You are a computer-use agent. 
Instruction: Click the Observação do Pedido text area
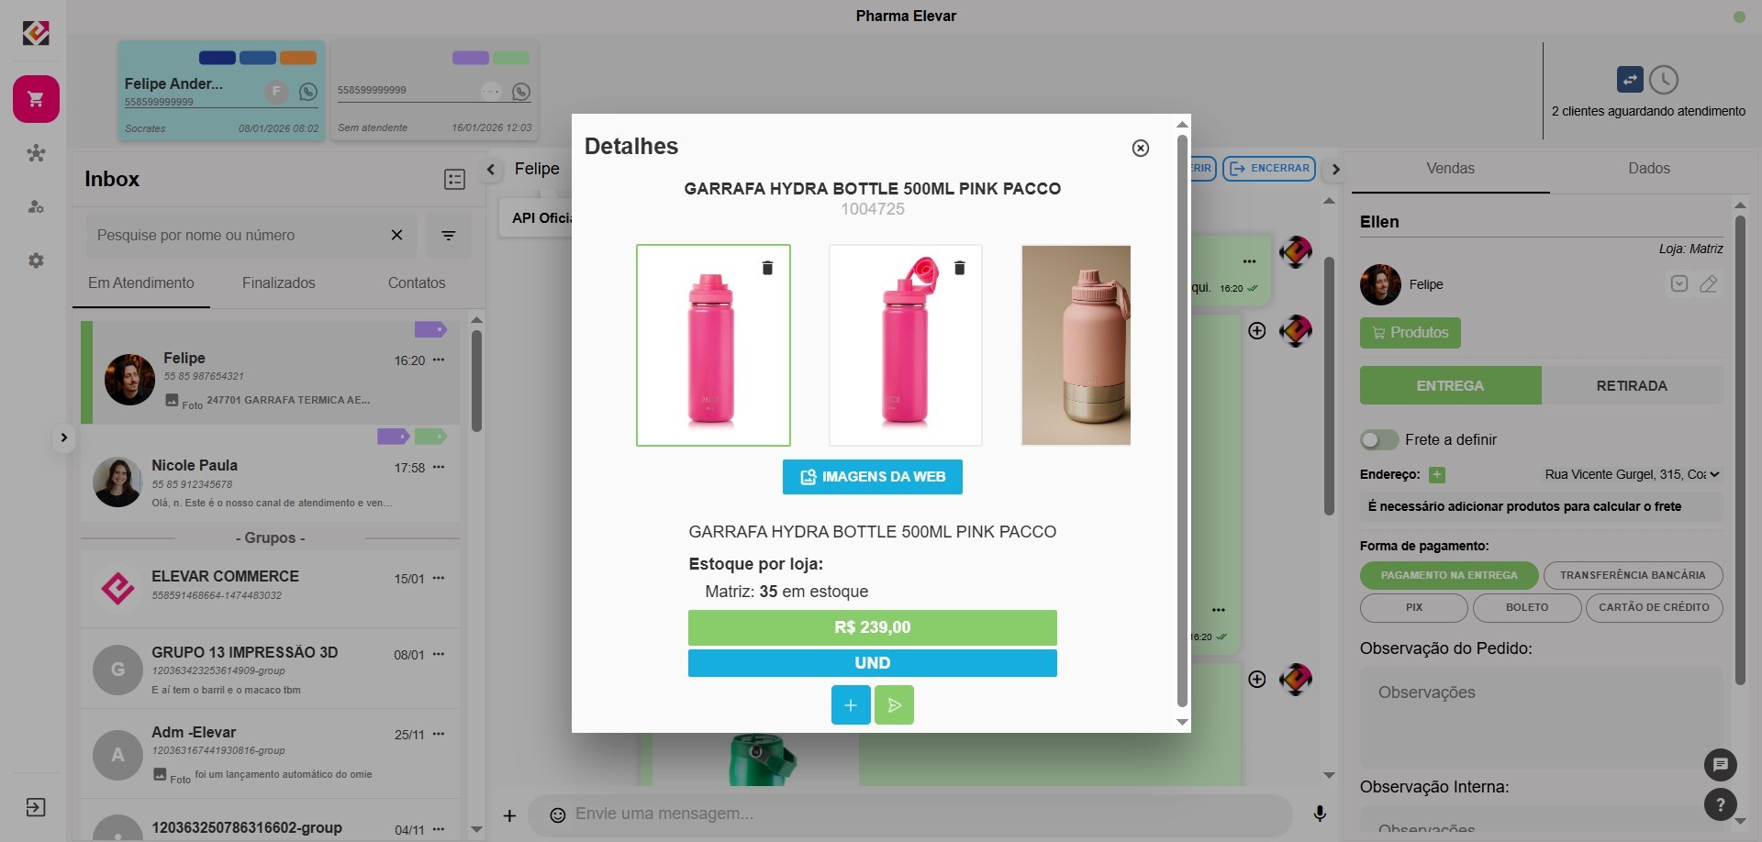click(x=1541, y=717)
